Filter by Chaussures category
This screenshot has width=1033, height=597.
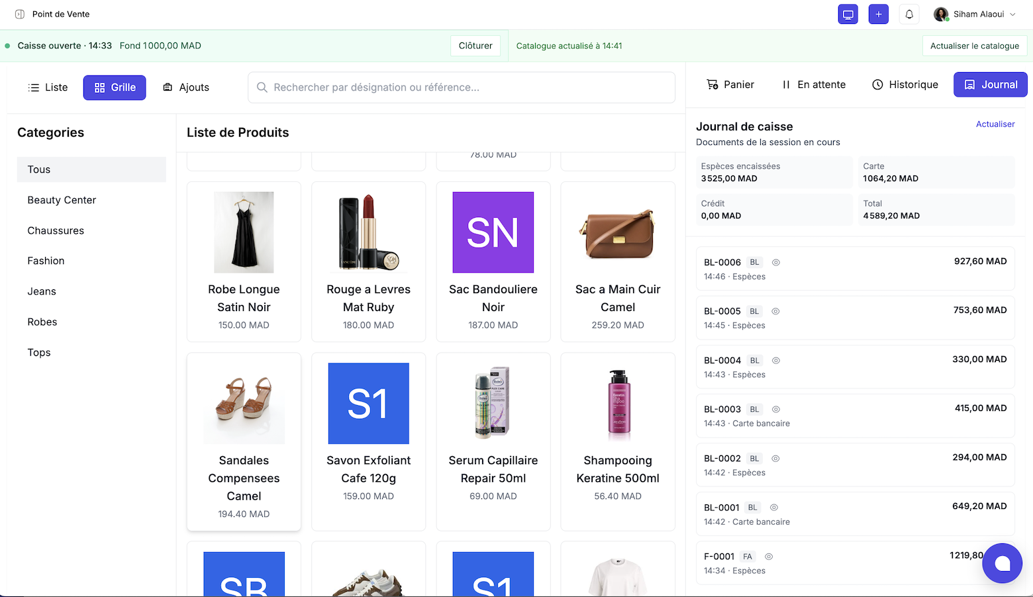click(x=91, y=230)
